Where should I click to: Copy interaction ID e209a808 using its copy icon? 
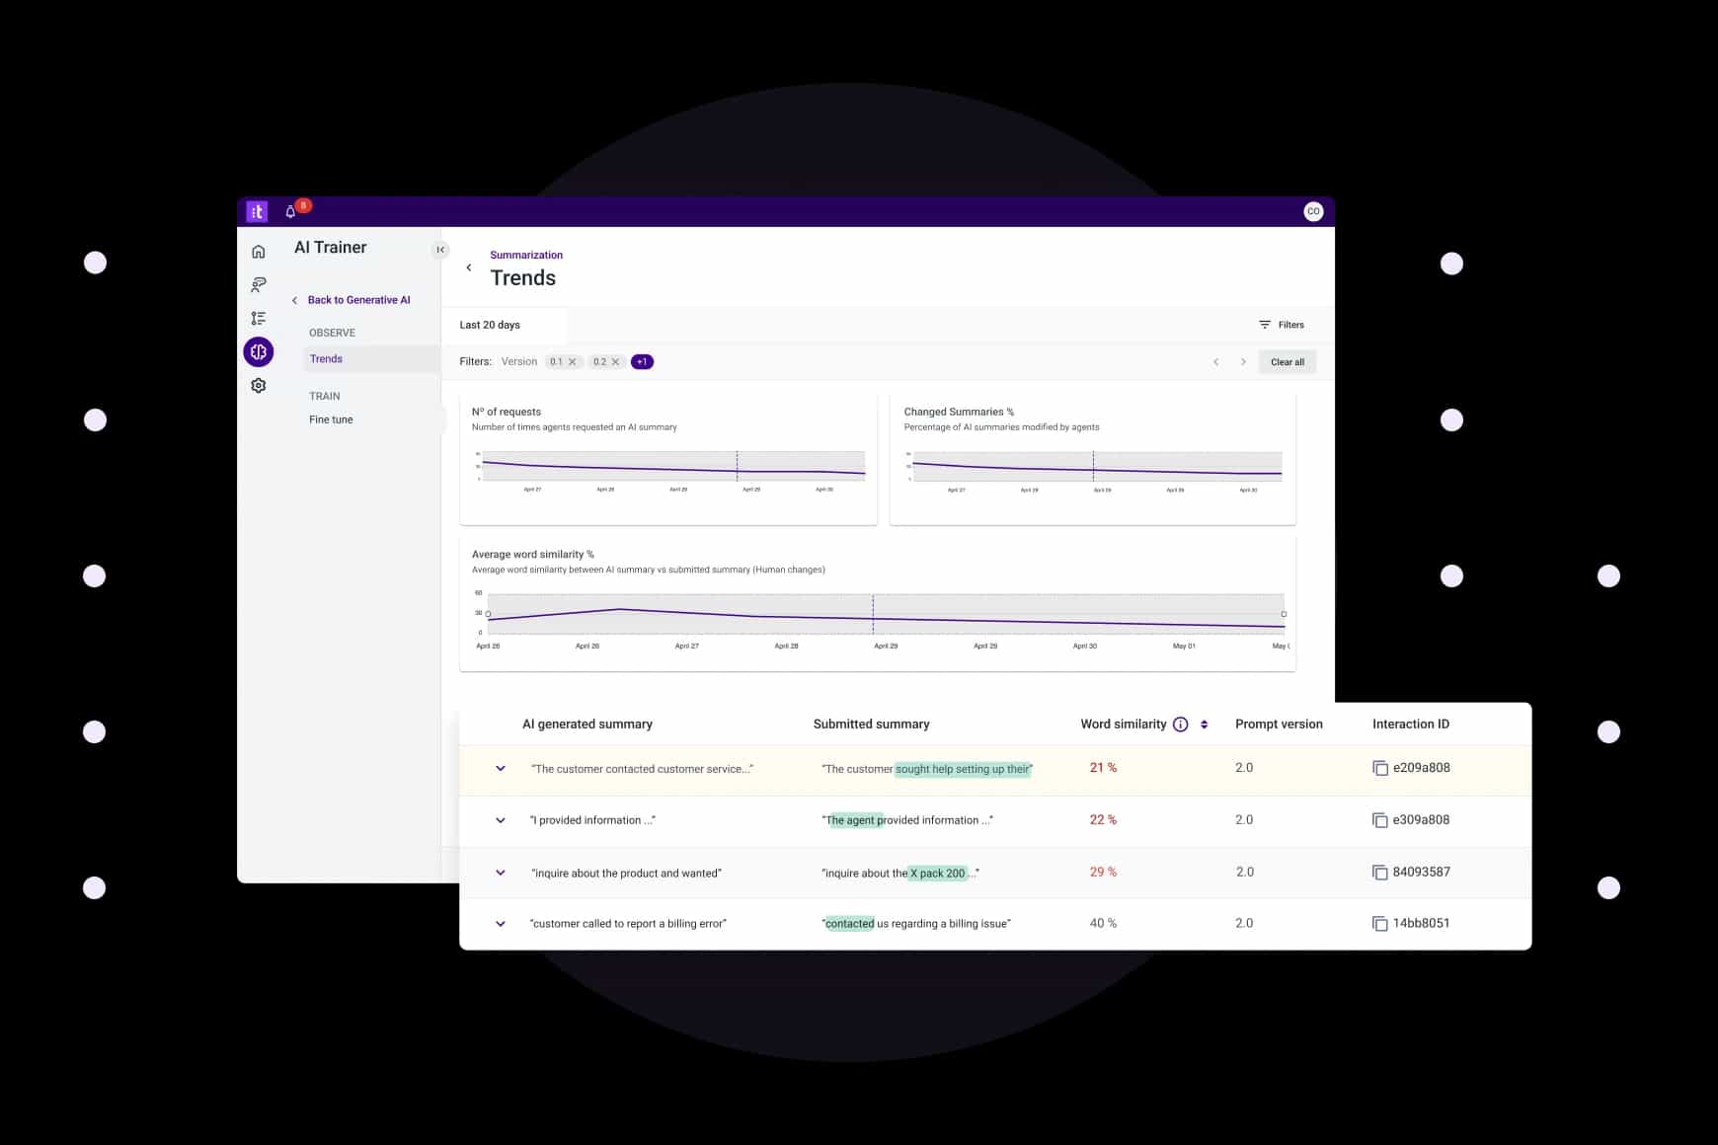tap(1380, 767)
